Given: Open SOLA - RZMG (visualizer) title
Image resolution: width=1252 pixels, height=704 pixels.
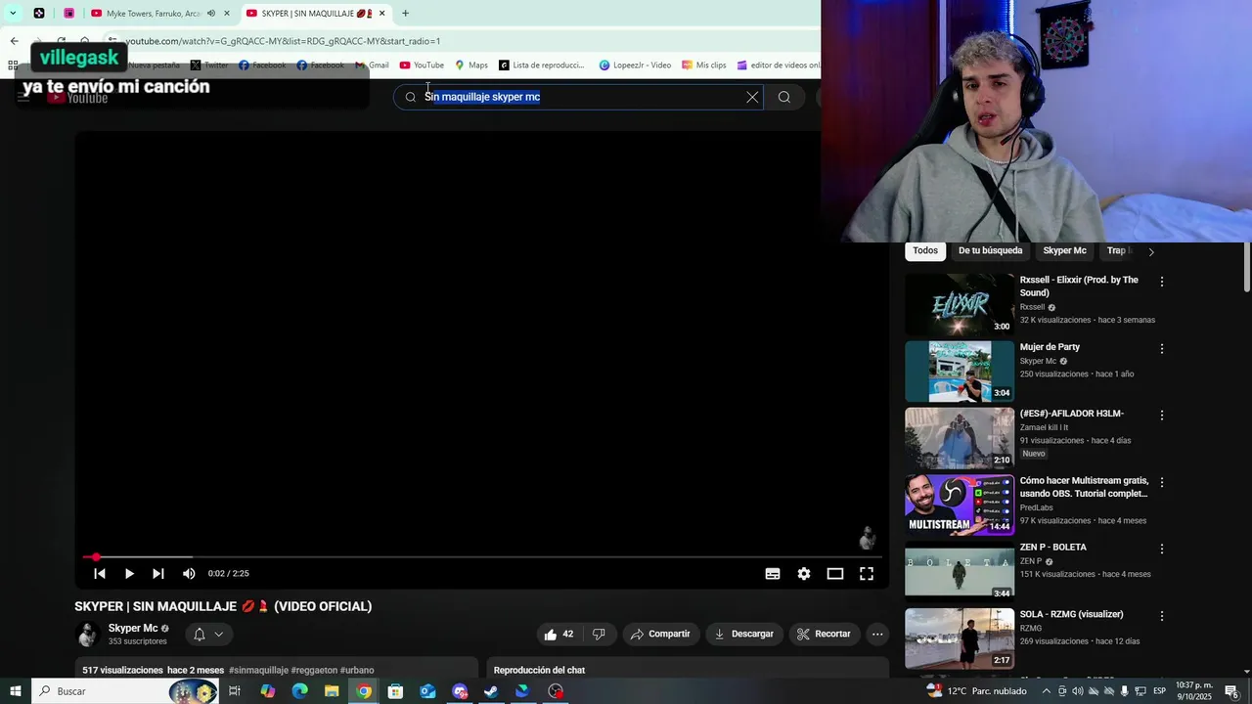Looking at the screenshot, I should 1071,614.
